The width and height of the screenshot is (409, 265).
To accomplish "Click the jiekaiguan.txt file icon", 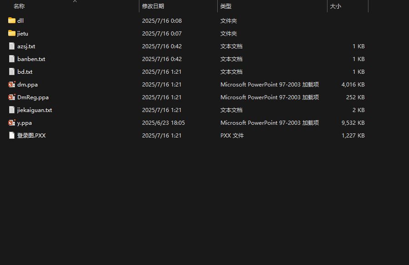I will 12,110.
